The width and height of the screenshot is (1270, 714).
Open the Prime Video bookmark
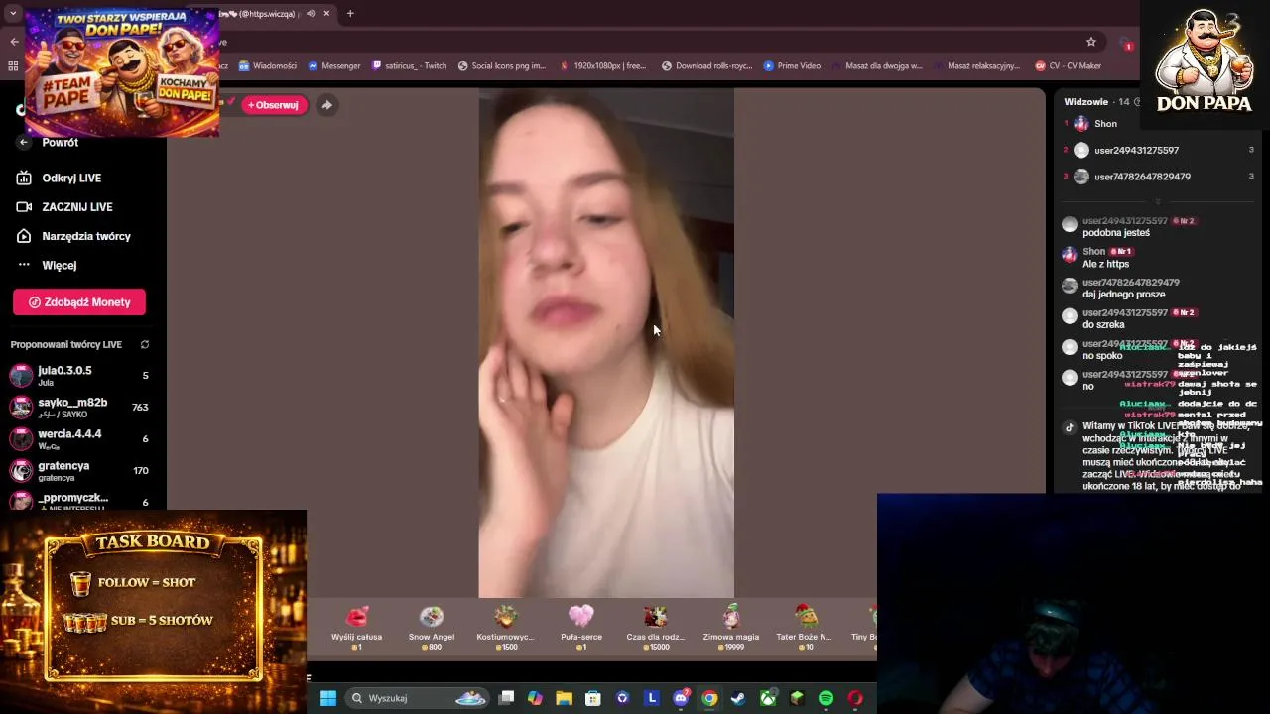(x=792, y=66)
